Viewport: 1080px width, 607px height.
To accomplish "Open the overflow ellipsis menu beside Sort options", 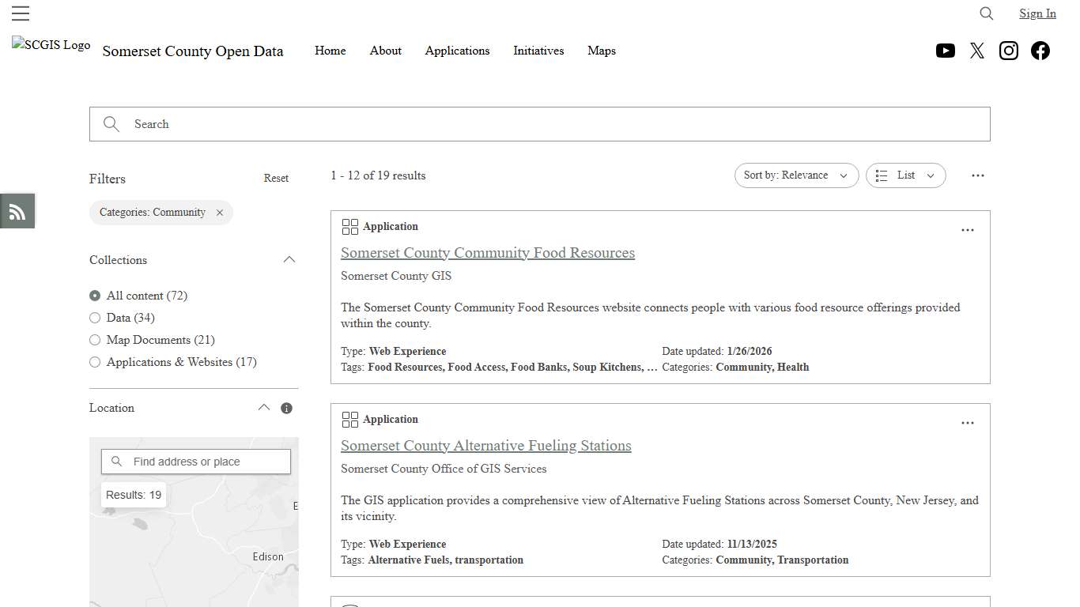I will click(x=978, y=175).
